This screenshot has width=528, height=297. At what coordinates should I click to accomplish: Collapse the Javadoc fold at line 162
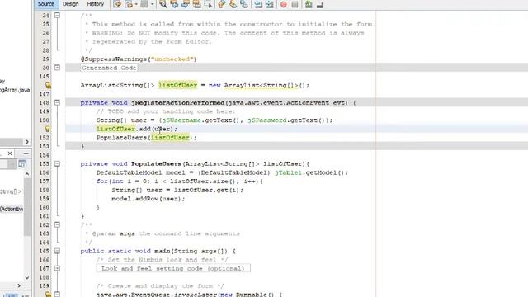pos(57,224)
